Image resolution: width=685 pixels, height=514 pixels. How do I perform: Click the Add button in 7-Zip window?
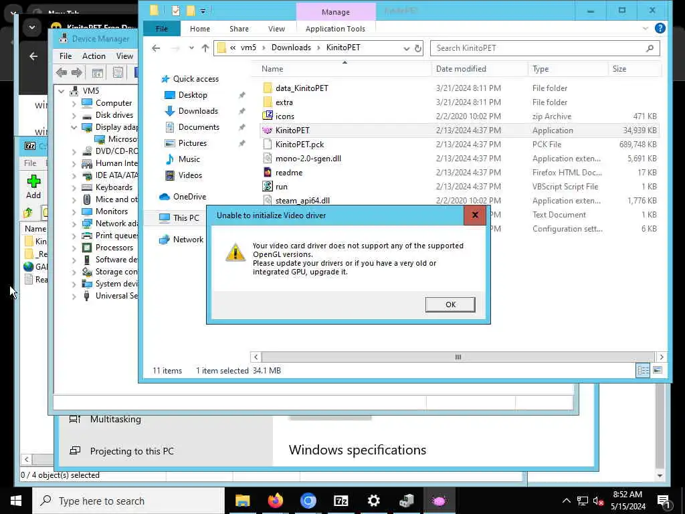click(x=33, y=187)
